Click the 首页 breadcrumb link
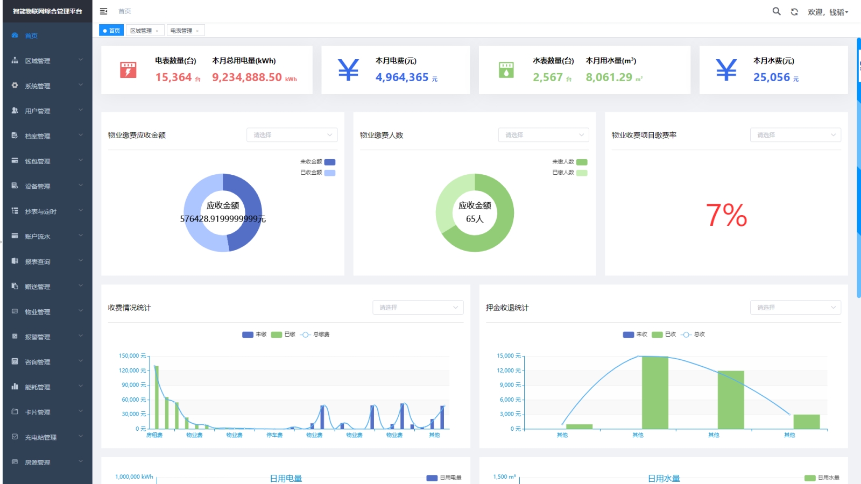Screen dimensions: 861x484 pos(125,11)
